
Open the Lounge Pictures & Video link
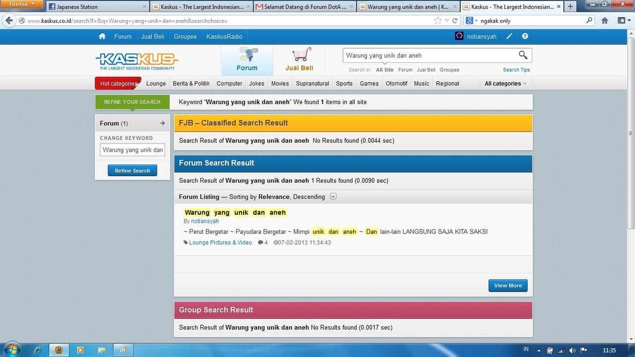pos(220,242)
